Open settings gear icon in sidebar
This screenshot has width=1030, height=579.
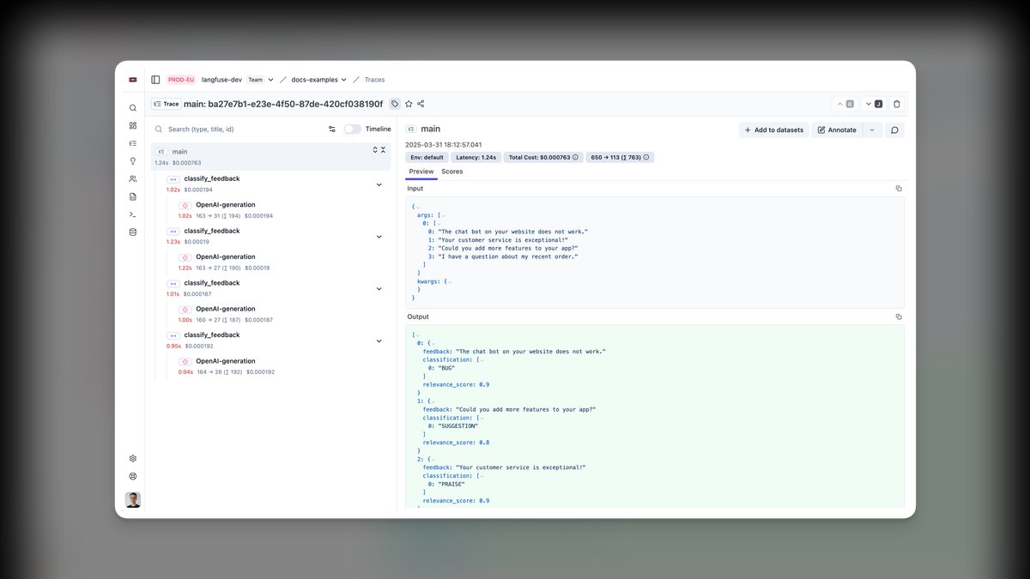tap(132, 459)
